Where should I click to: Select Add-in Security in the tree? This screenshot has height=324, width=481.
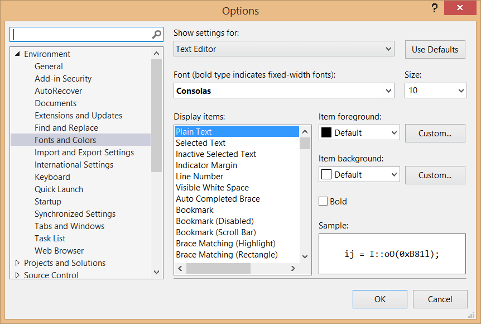(x=63, y=79)
